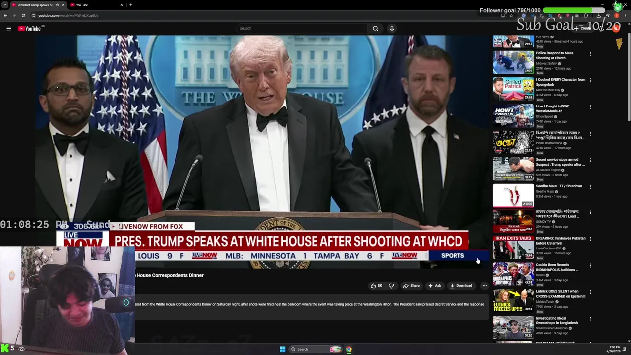The height and width of the screenshot is (355, 631).
Task: Open options menu for Pinaki Bhattacharya video
Action: click(590, 134)
